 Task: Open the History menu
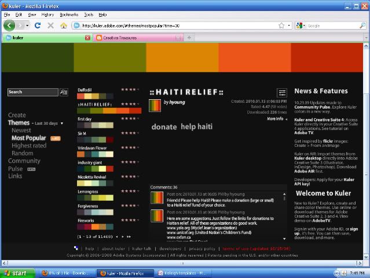[47, 15]
